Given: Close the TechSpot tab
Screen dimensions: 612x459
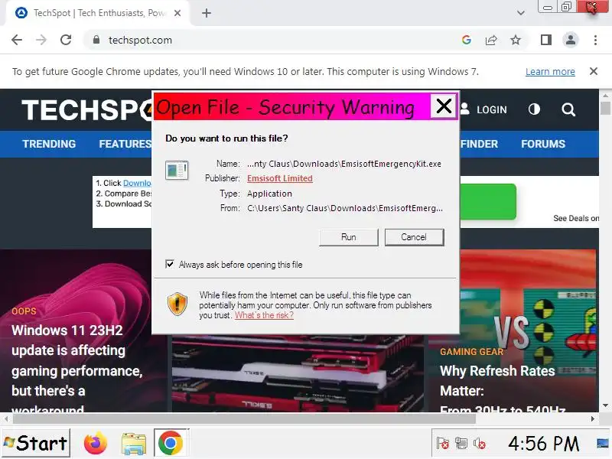Looking at the screenshot, I should click(x=177, y=13).
